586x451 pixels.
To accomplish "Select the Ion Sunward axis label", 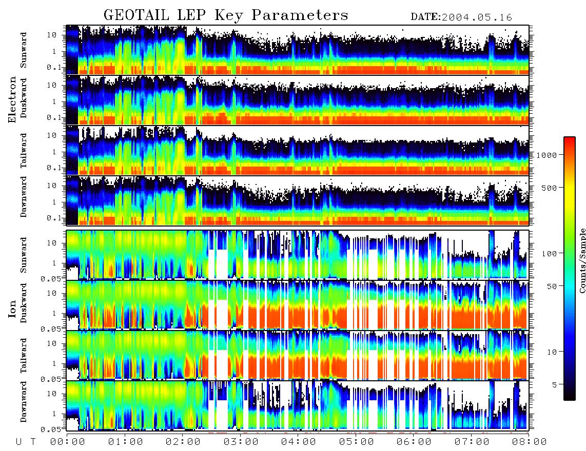I will point(24,255).
